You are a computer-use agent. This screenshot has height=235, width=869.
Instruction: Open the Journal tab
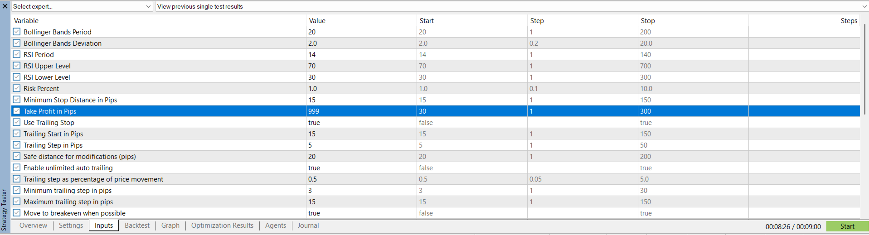(x=308, y=225)
